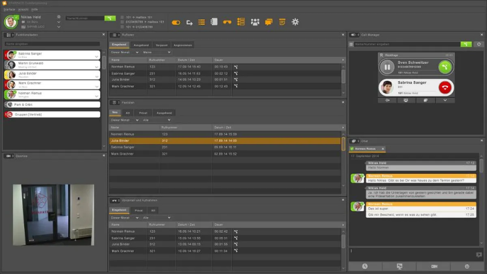Open the chat bubbles icon in the toolbar

pyautogui.click(x=269, y=22)
